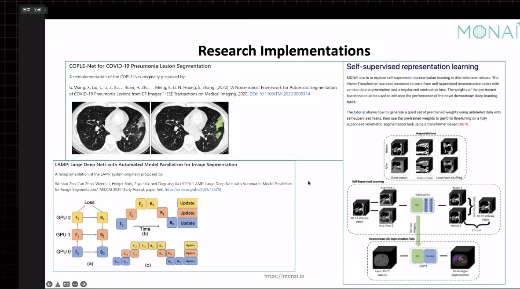Click the Loss label in LAMP diagram
This screenshot has height=289, width=520.
coord(89,202)
